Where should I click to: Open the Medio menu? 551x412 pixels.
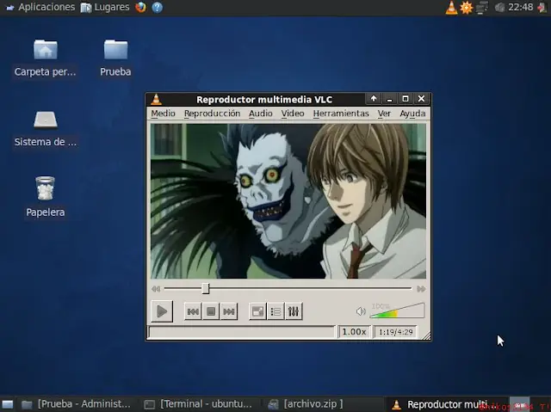click(163, 114)
